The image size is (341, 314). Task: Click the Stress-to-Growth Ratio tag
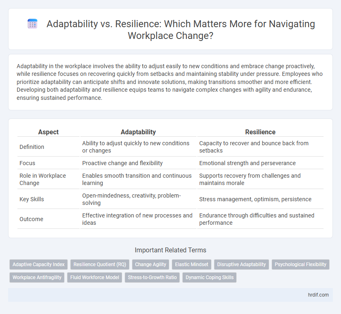(152, 277)
